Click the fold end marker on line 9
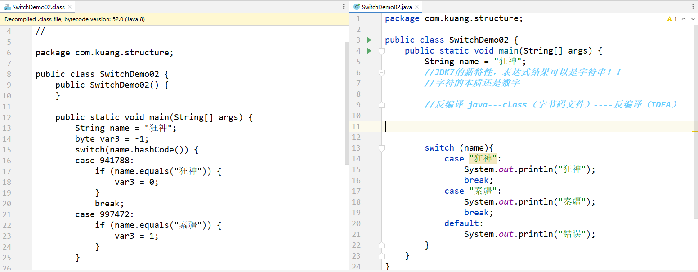698x272 pixels. [x=381, y=105]
